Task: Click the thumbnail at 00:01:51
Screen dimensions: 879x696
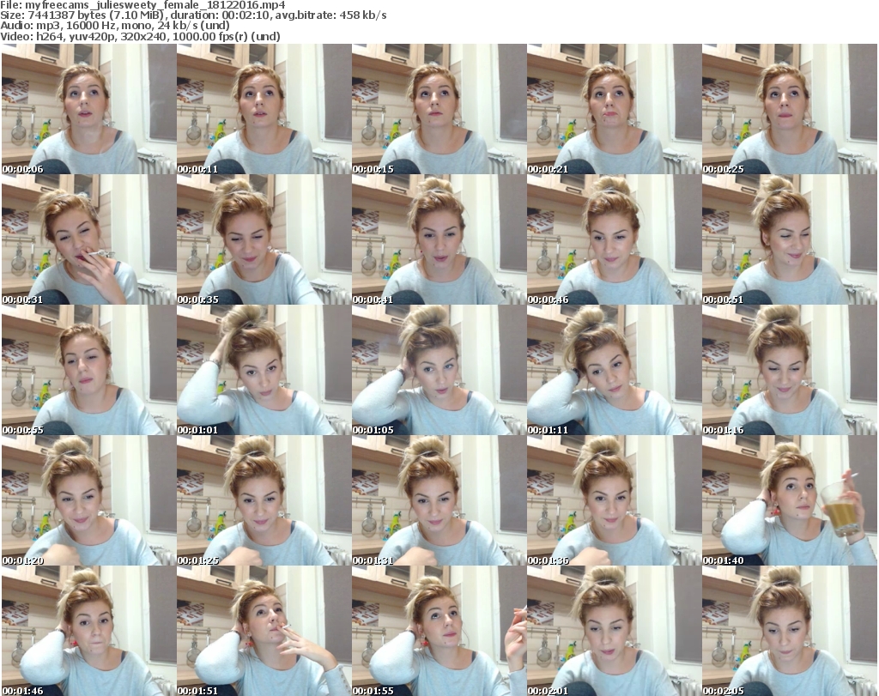Action: click(264, 631)
